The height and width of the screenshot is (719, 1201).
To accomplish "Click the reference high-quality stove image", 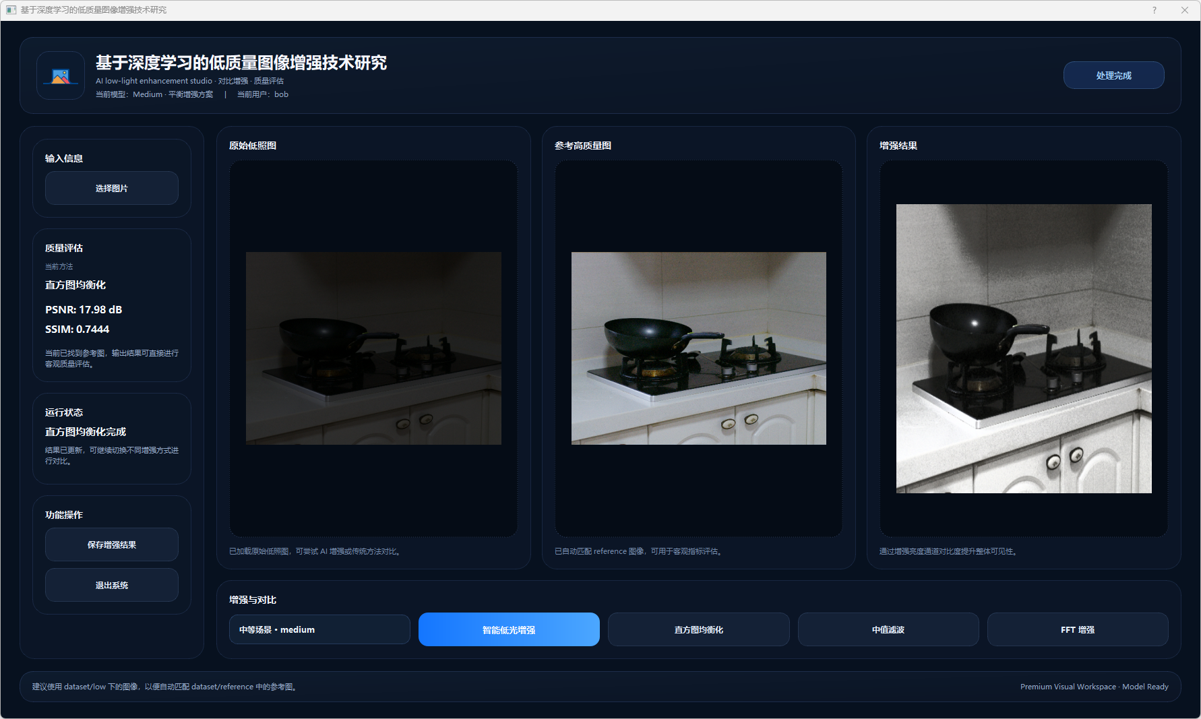I will tap(698, 348).
